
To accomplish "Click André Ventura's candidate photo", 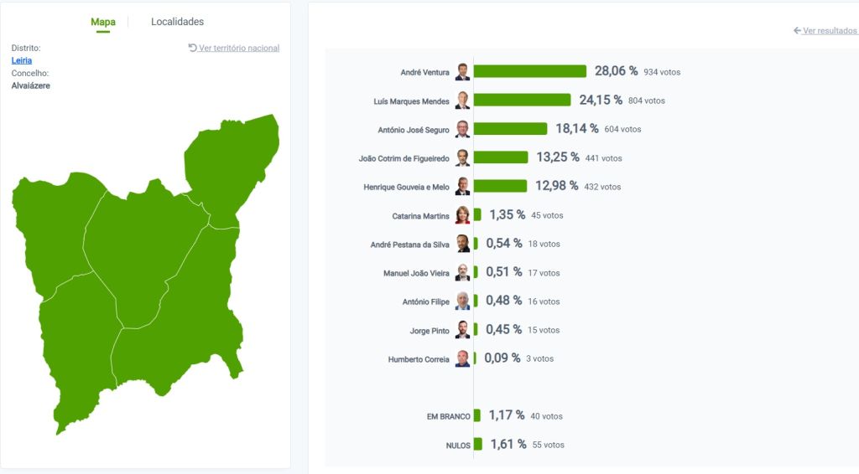I will tap(462, 72).
